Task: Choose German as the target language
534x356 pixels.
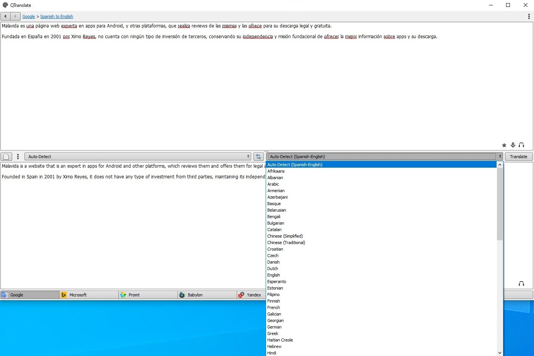Action: click(x=381, y=327)
